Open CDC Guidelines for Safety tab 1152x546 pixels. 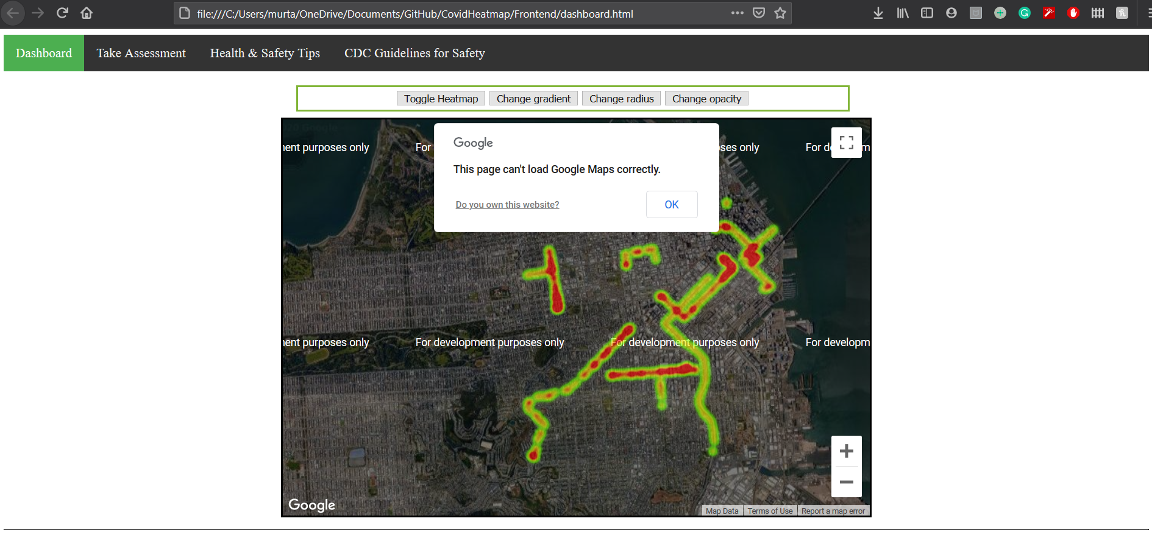pyautogui.click(x=414, y=53)
